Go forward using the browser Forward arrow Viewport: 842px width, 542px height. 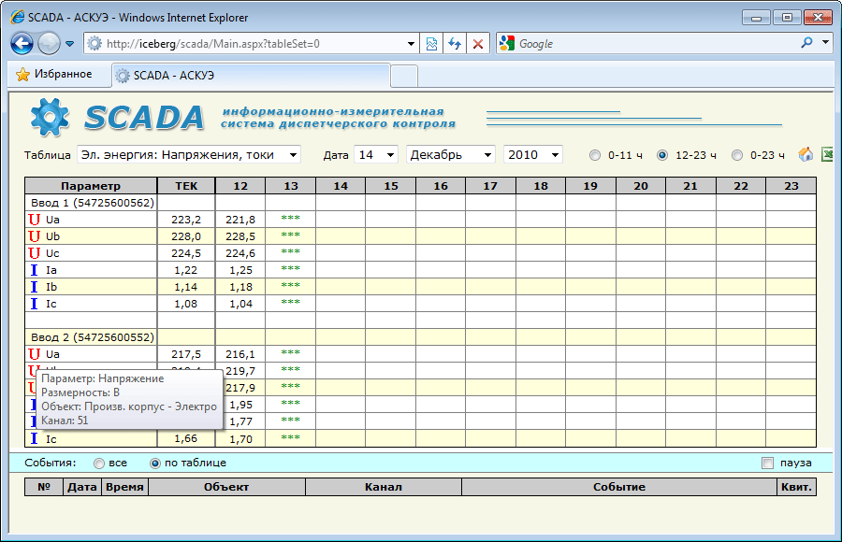tap(49, 44)
